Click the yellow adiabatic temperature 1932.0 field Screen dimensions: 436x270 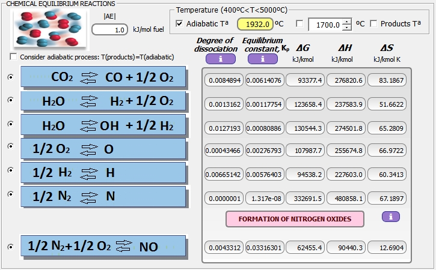click(x=255, y=24)
